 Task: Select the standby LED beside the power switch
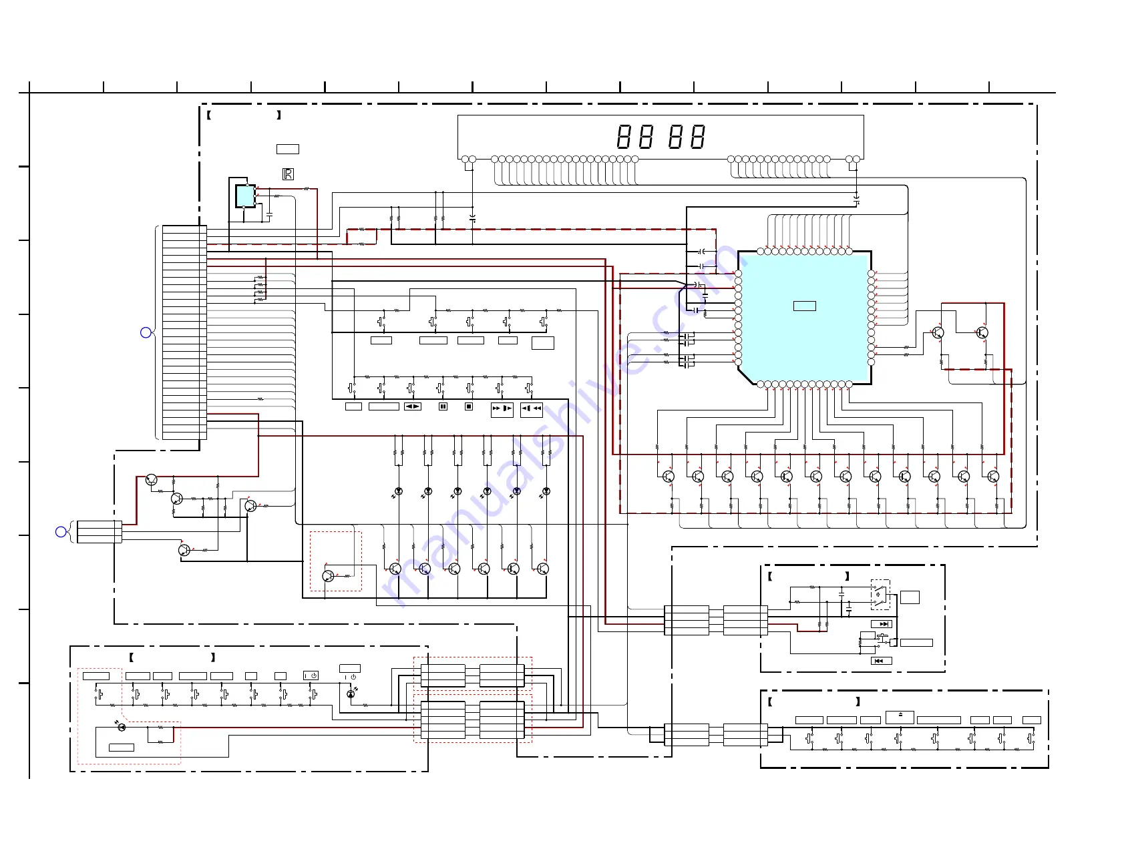click(351, 694)
